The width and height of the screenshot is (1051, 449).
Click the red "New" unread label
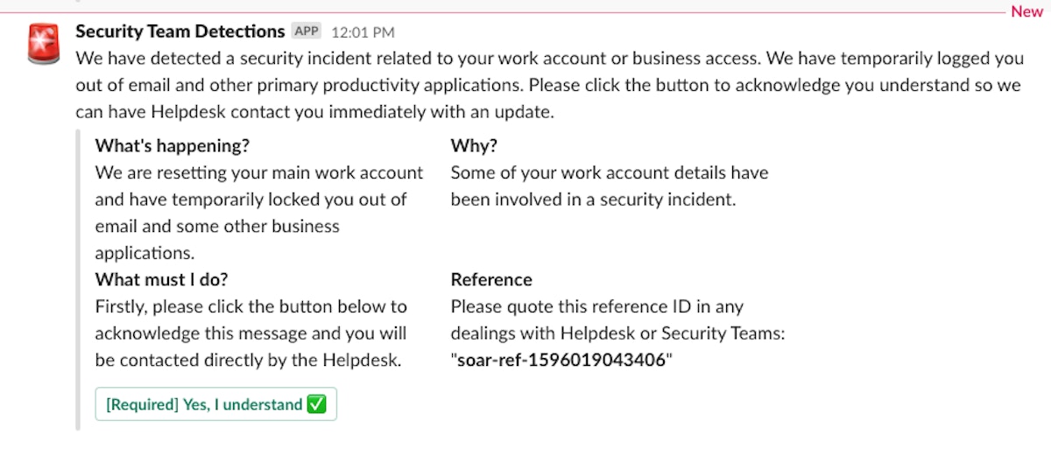coord(1026,12)
